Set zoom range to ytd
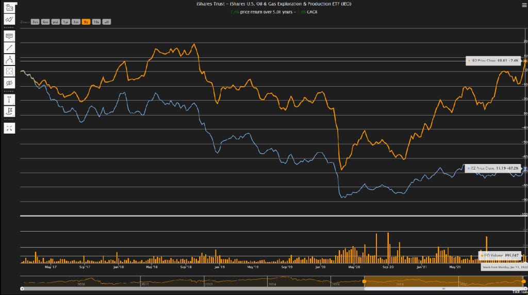528x295 pixels. (56, 22)
